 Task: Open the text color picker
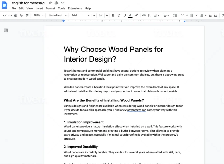(130, 15)
